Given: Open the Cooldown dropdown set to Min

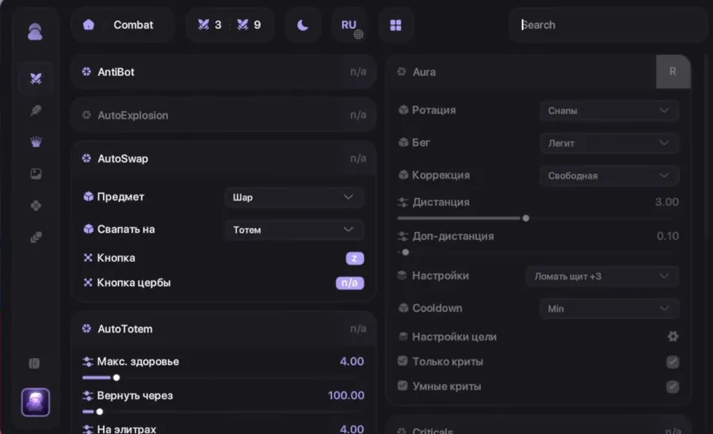Looking at the screenshot, I should [x=608, y=309].
